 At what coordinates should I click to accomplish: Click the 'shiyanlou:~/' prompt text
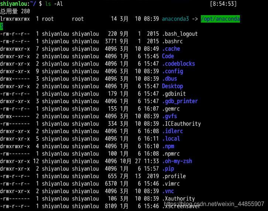(18, 4)
